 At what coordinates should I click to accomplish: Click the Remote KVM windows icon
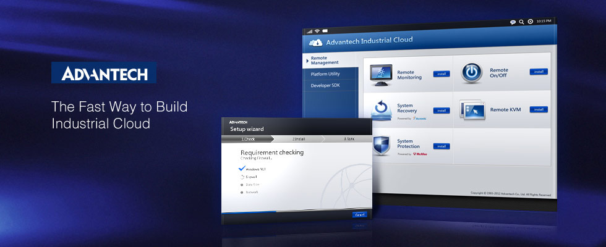(472, 110)
